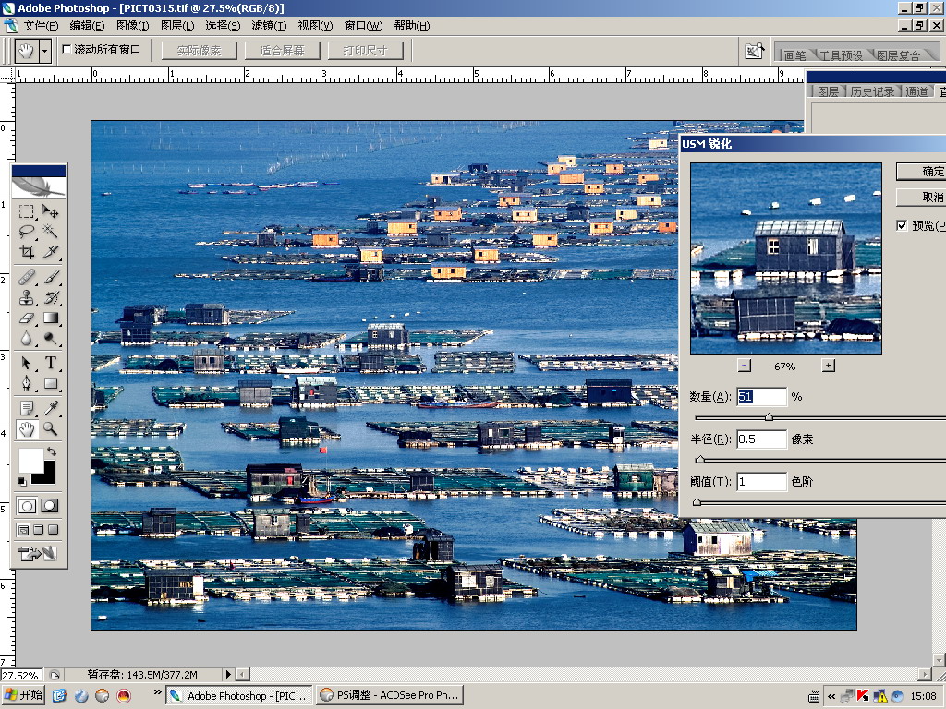Cancel the USM sharpen dialog
This screenshot has height=709, width=946.
pyautogui.click(x=921, y=198)
